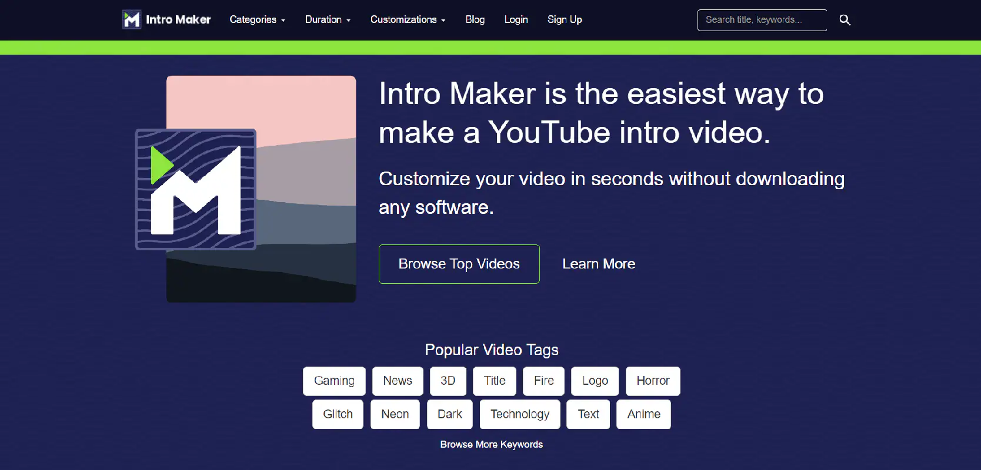Choose the Technology tag
The height and width of the screenshot is (470, 981).
[x=520, y=414]
